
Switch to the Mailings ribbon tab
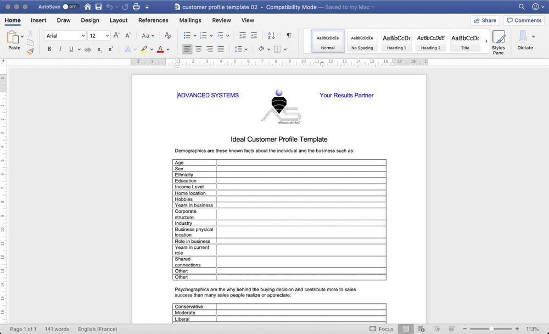[x=190, y=20]
